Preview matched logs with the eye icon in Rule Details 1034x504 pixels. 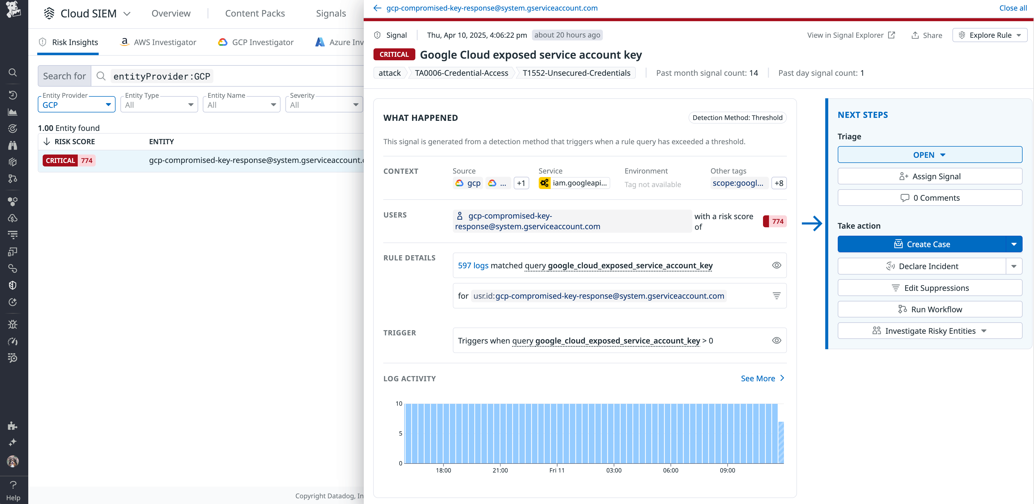(x=776, y=265)
